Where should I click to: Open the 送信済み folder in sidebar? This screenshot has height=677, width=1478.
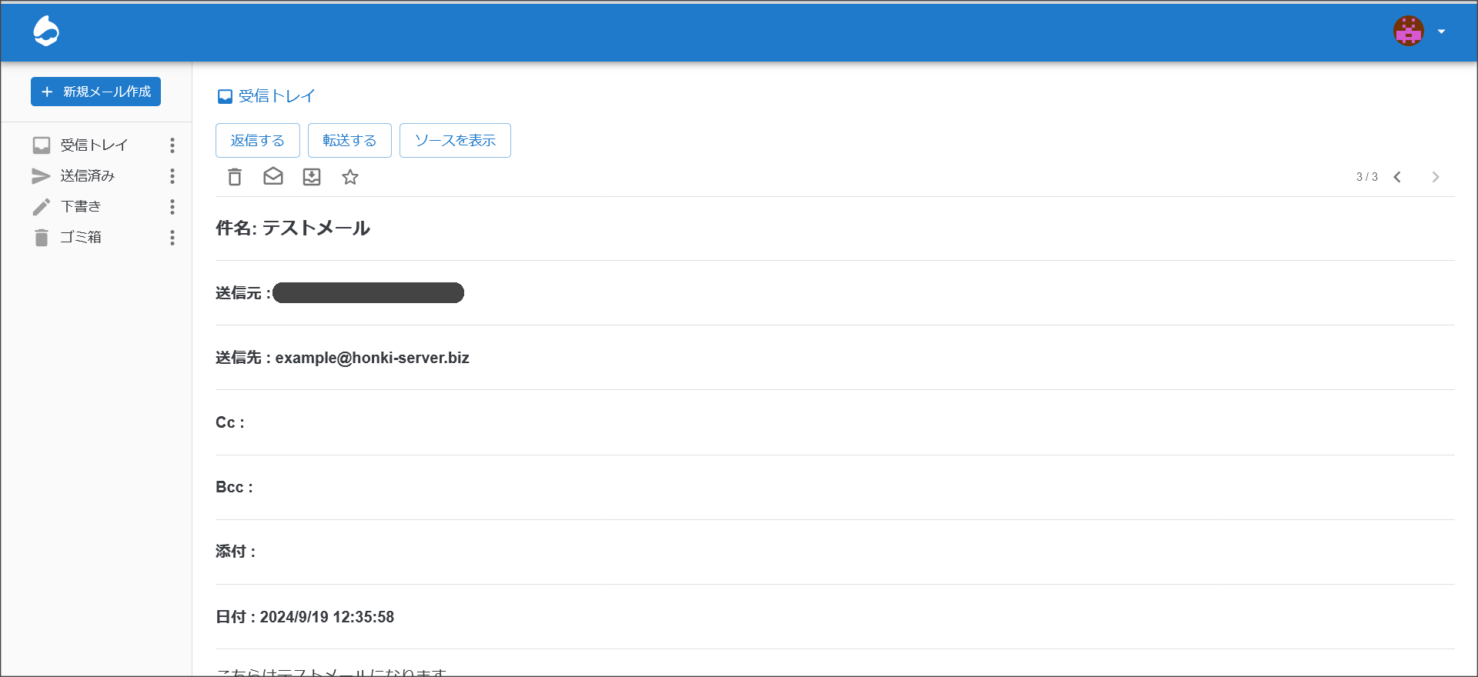[x=87, y=176]
